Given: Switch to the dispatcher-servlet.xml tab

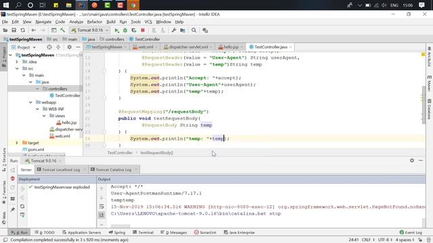Looking at the screenshot, I should tap(188, 47).
